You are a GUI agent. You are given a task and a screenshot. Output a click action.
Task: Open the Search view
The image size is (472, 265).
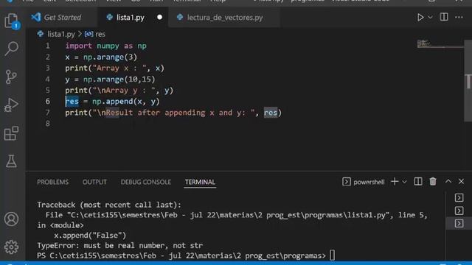(x=12, y=49)
